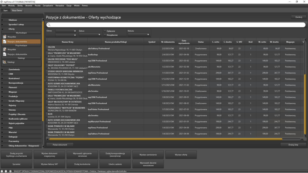308x173 pixels.
Task: Click the table vertical scrollbar thumb
Action: pos(305,105)
